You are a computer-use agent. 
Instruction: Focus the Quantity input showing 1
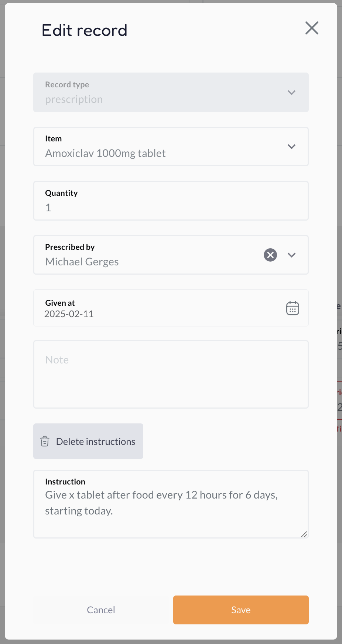171,201
